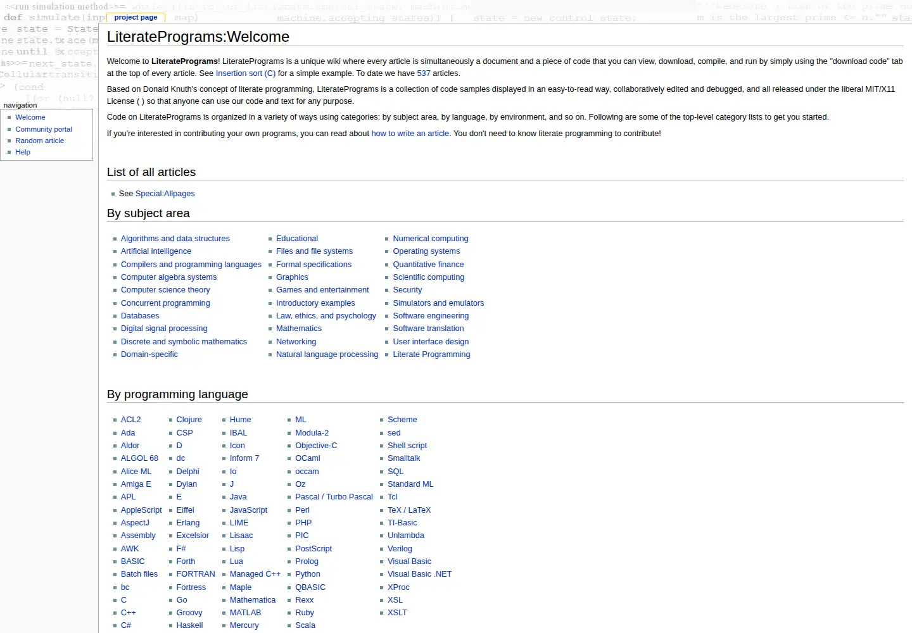Screen dimensions: 912x633
Task: Open Simulators and emulators category
Action: 438,303
